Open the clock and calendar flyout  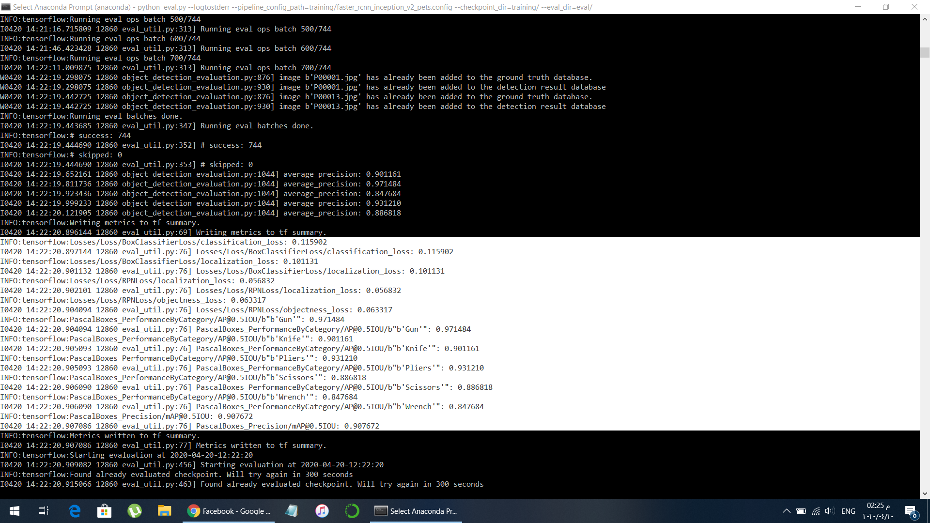coord(878,511)
